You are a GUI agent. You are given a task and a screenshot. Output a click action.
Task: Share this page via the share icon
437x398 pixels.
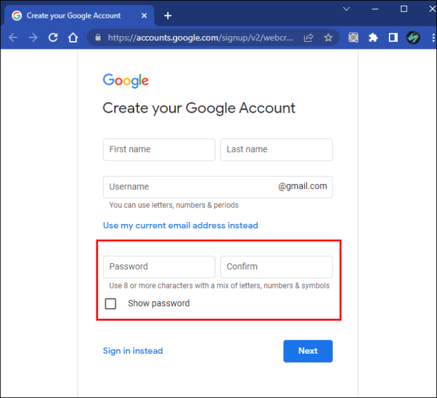click(x=308, y=38)
